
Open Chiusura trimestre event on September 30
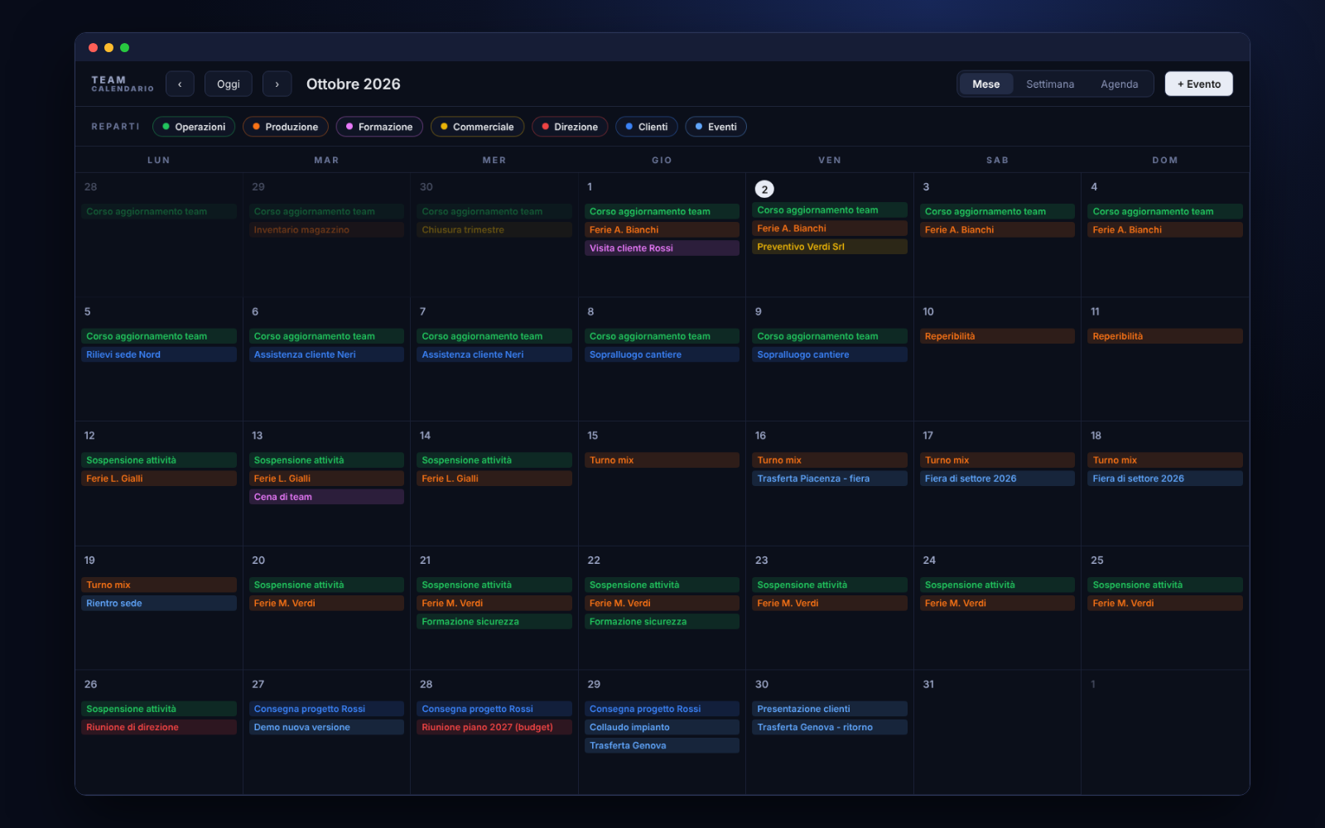pos(494,230)
